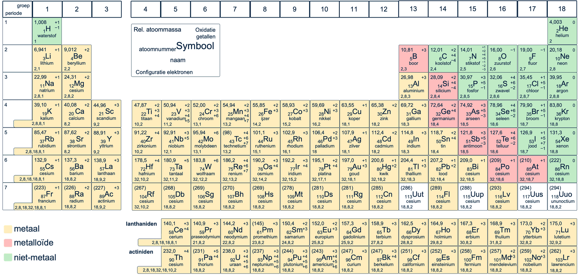
Task: Select the jood (I) element cell
Action: tap(532, 141)
